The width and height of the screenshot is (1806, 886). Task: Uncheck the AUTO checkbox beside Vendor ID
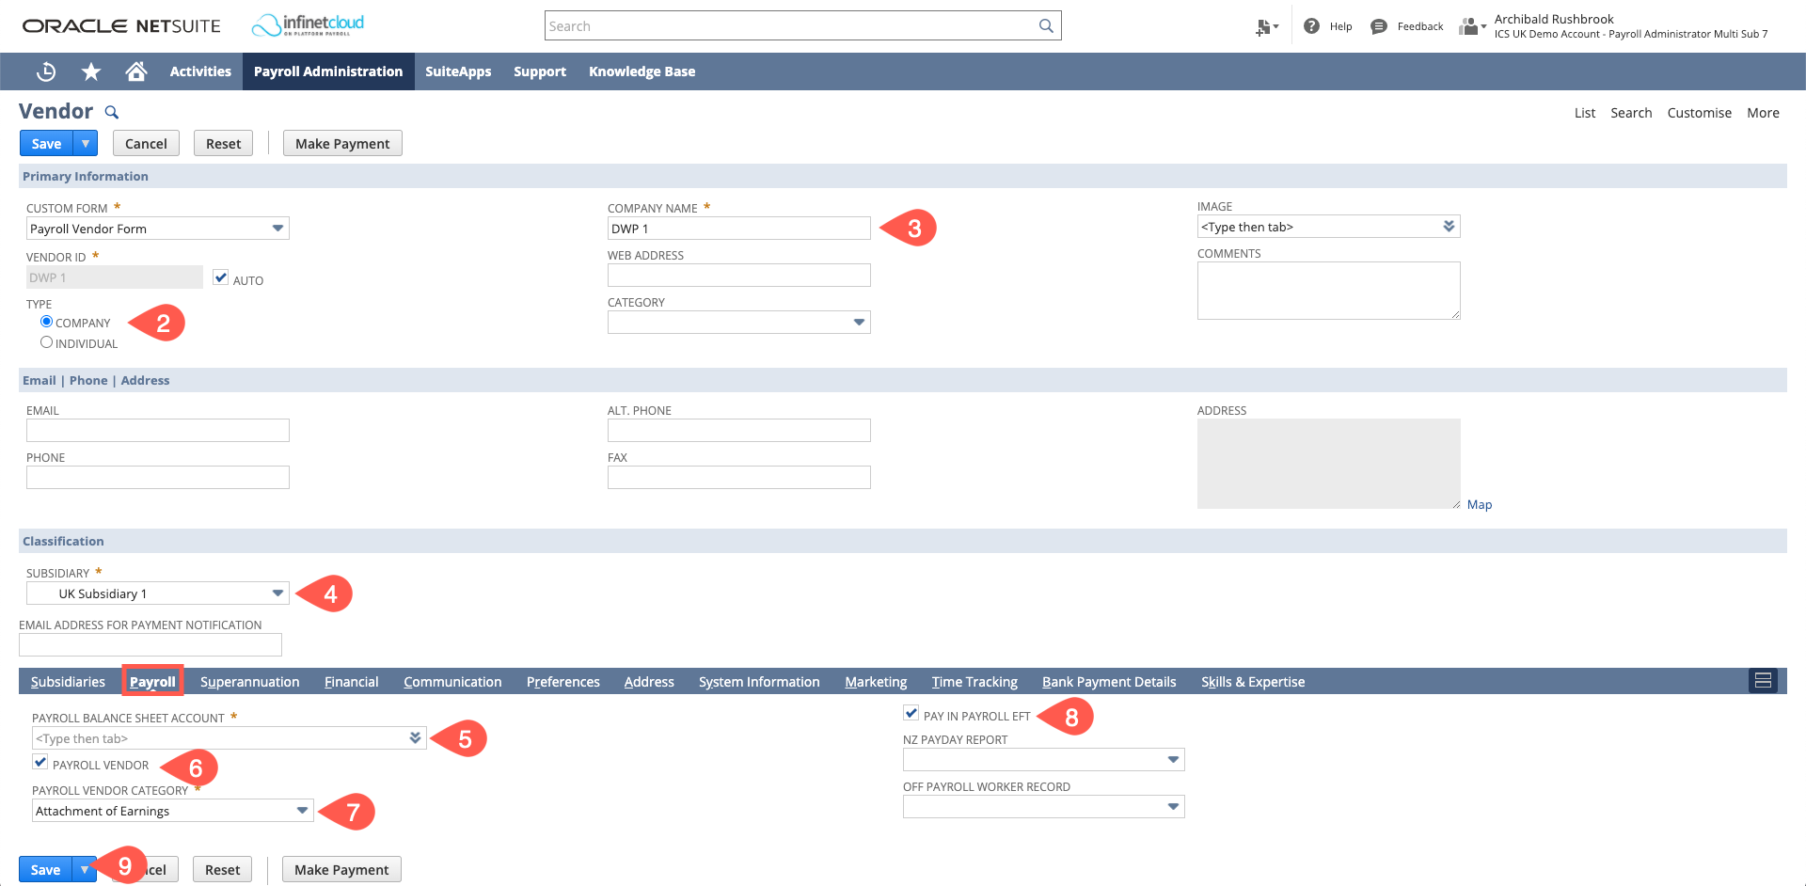pyautogui.click(x=220, y=277)
